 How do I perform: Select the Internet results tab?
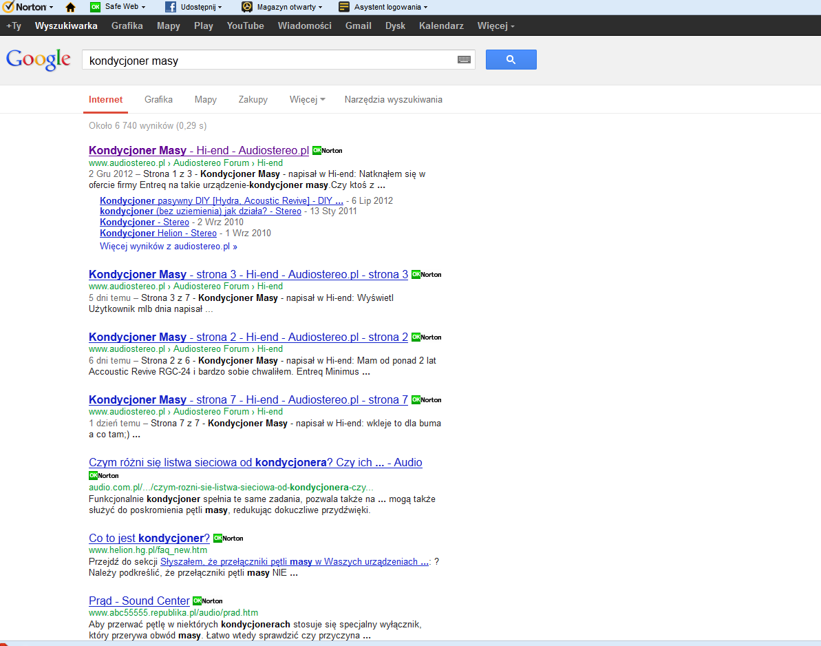[x=106, y=100]
